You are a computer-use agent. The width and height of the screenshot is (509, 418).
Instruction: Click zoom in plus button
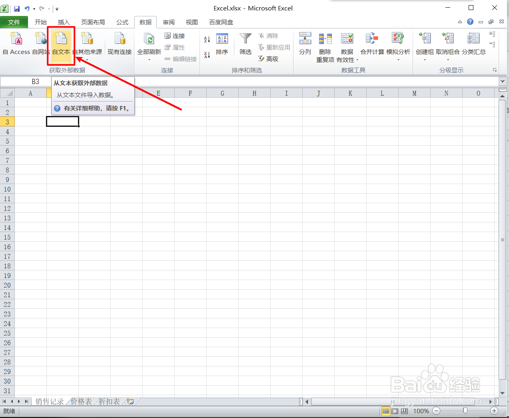[x=494, y=411]
